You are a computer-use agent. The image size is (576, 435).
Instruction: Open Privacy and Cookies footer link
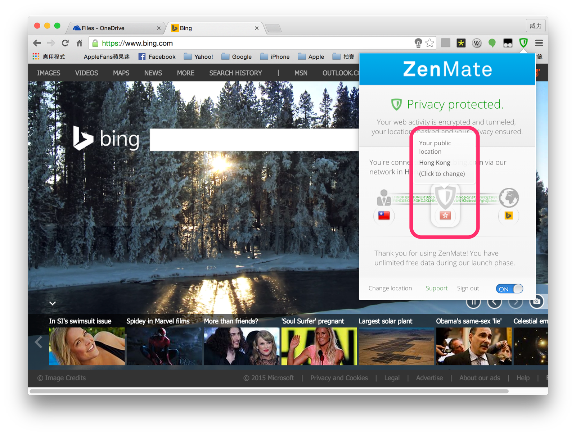point(339,378)
